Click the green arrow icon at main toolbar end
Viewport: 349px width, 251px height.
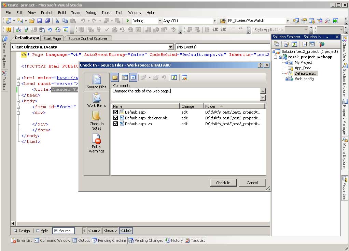[335, 21]
